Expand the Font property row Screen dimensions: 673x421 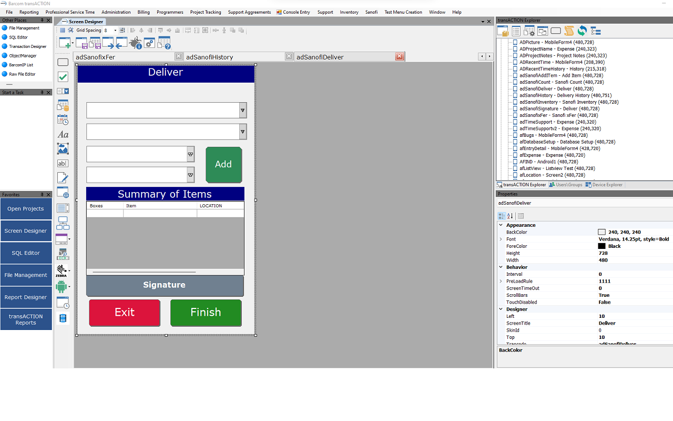click(x=501, y=239)
